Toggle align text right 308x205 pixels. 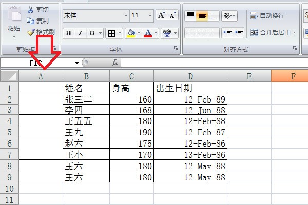coord(214,33)
